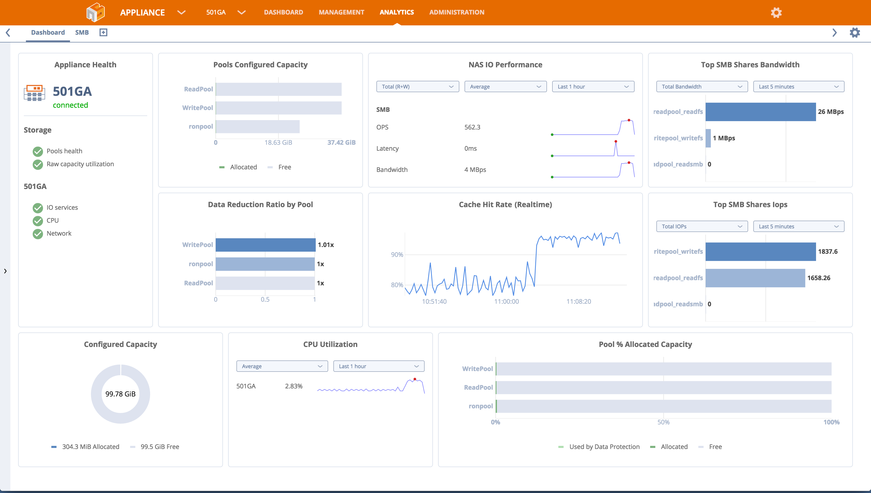Open the ADMINISTRATION menu
The height and width of the screenshot is (493, 871).
coord(456,12)
